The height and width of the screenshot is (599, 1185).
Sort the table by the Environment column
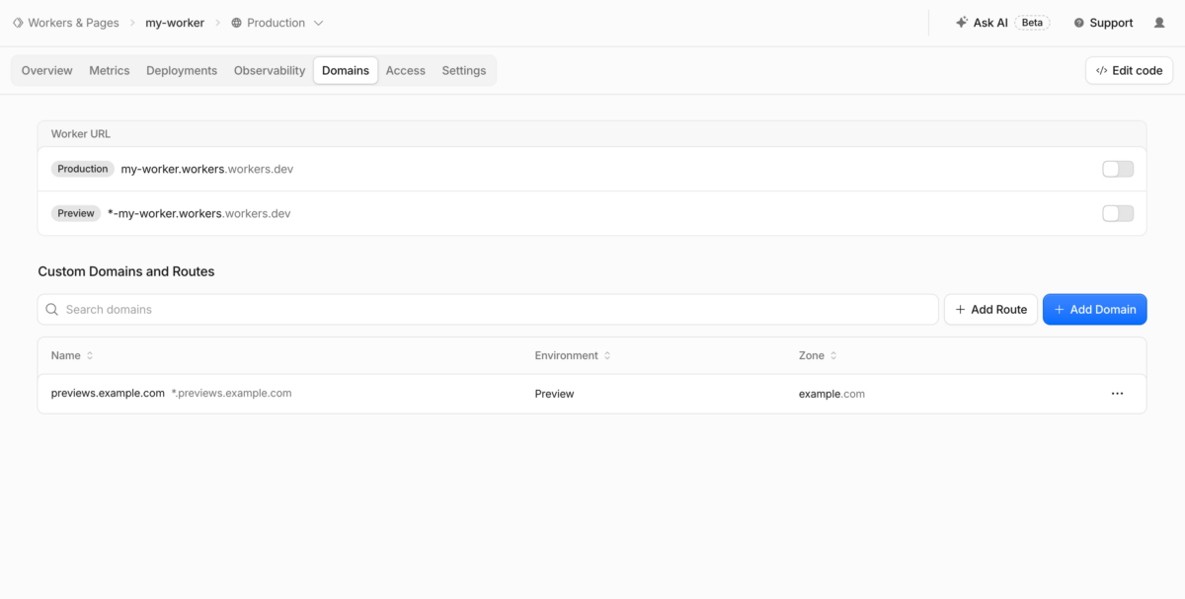pyautogui.click(x=573, y=355)
